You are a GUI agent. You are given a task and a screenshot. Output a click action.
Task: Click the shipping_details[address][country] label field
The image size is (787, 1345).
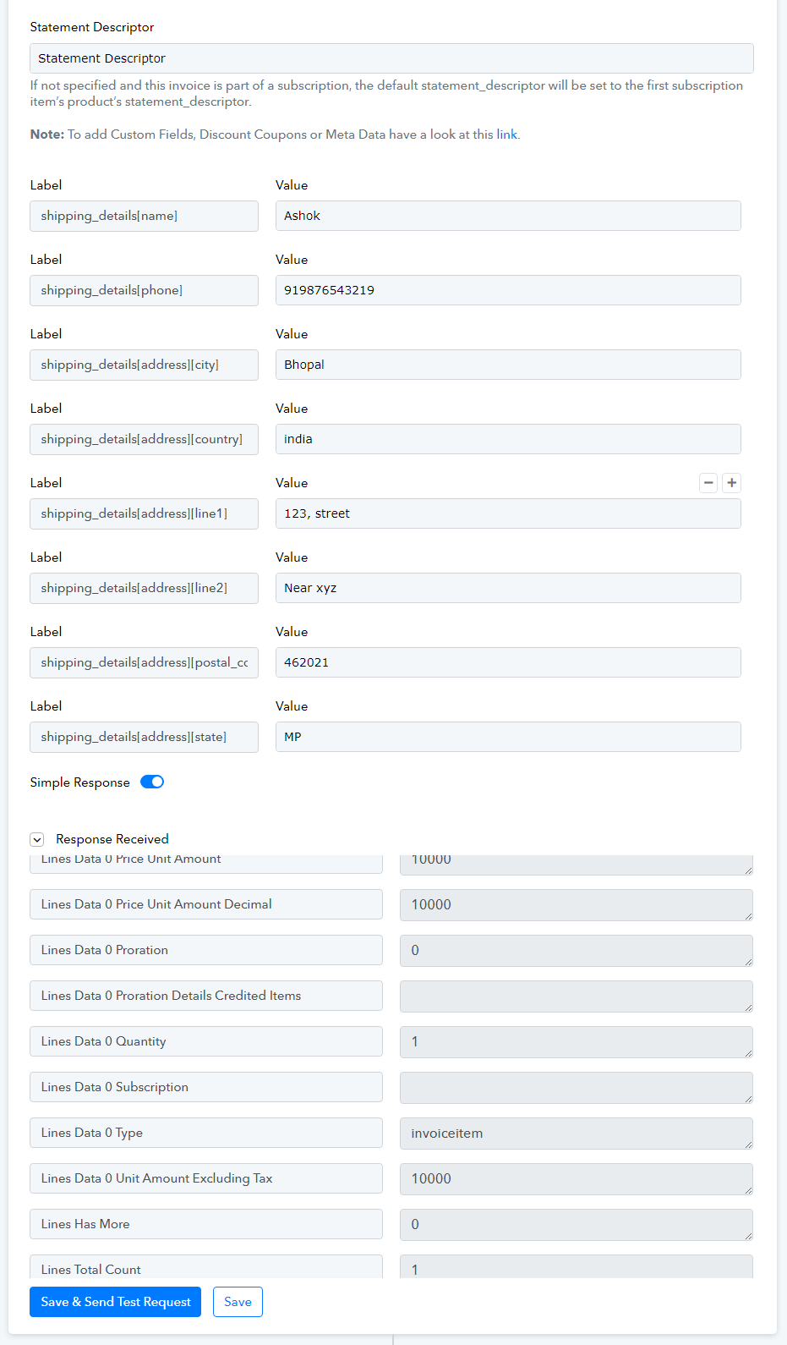click(x=144, y=439)
